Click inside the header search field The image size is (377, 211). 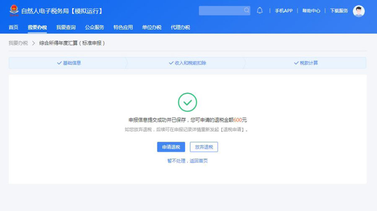coord(221,10)
